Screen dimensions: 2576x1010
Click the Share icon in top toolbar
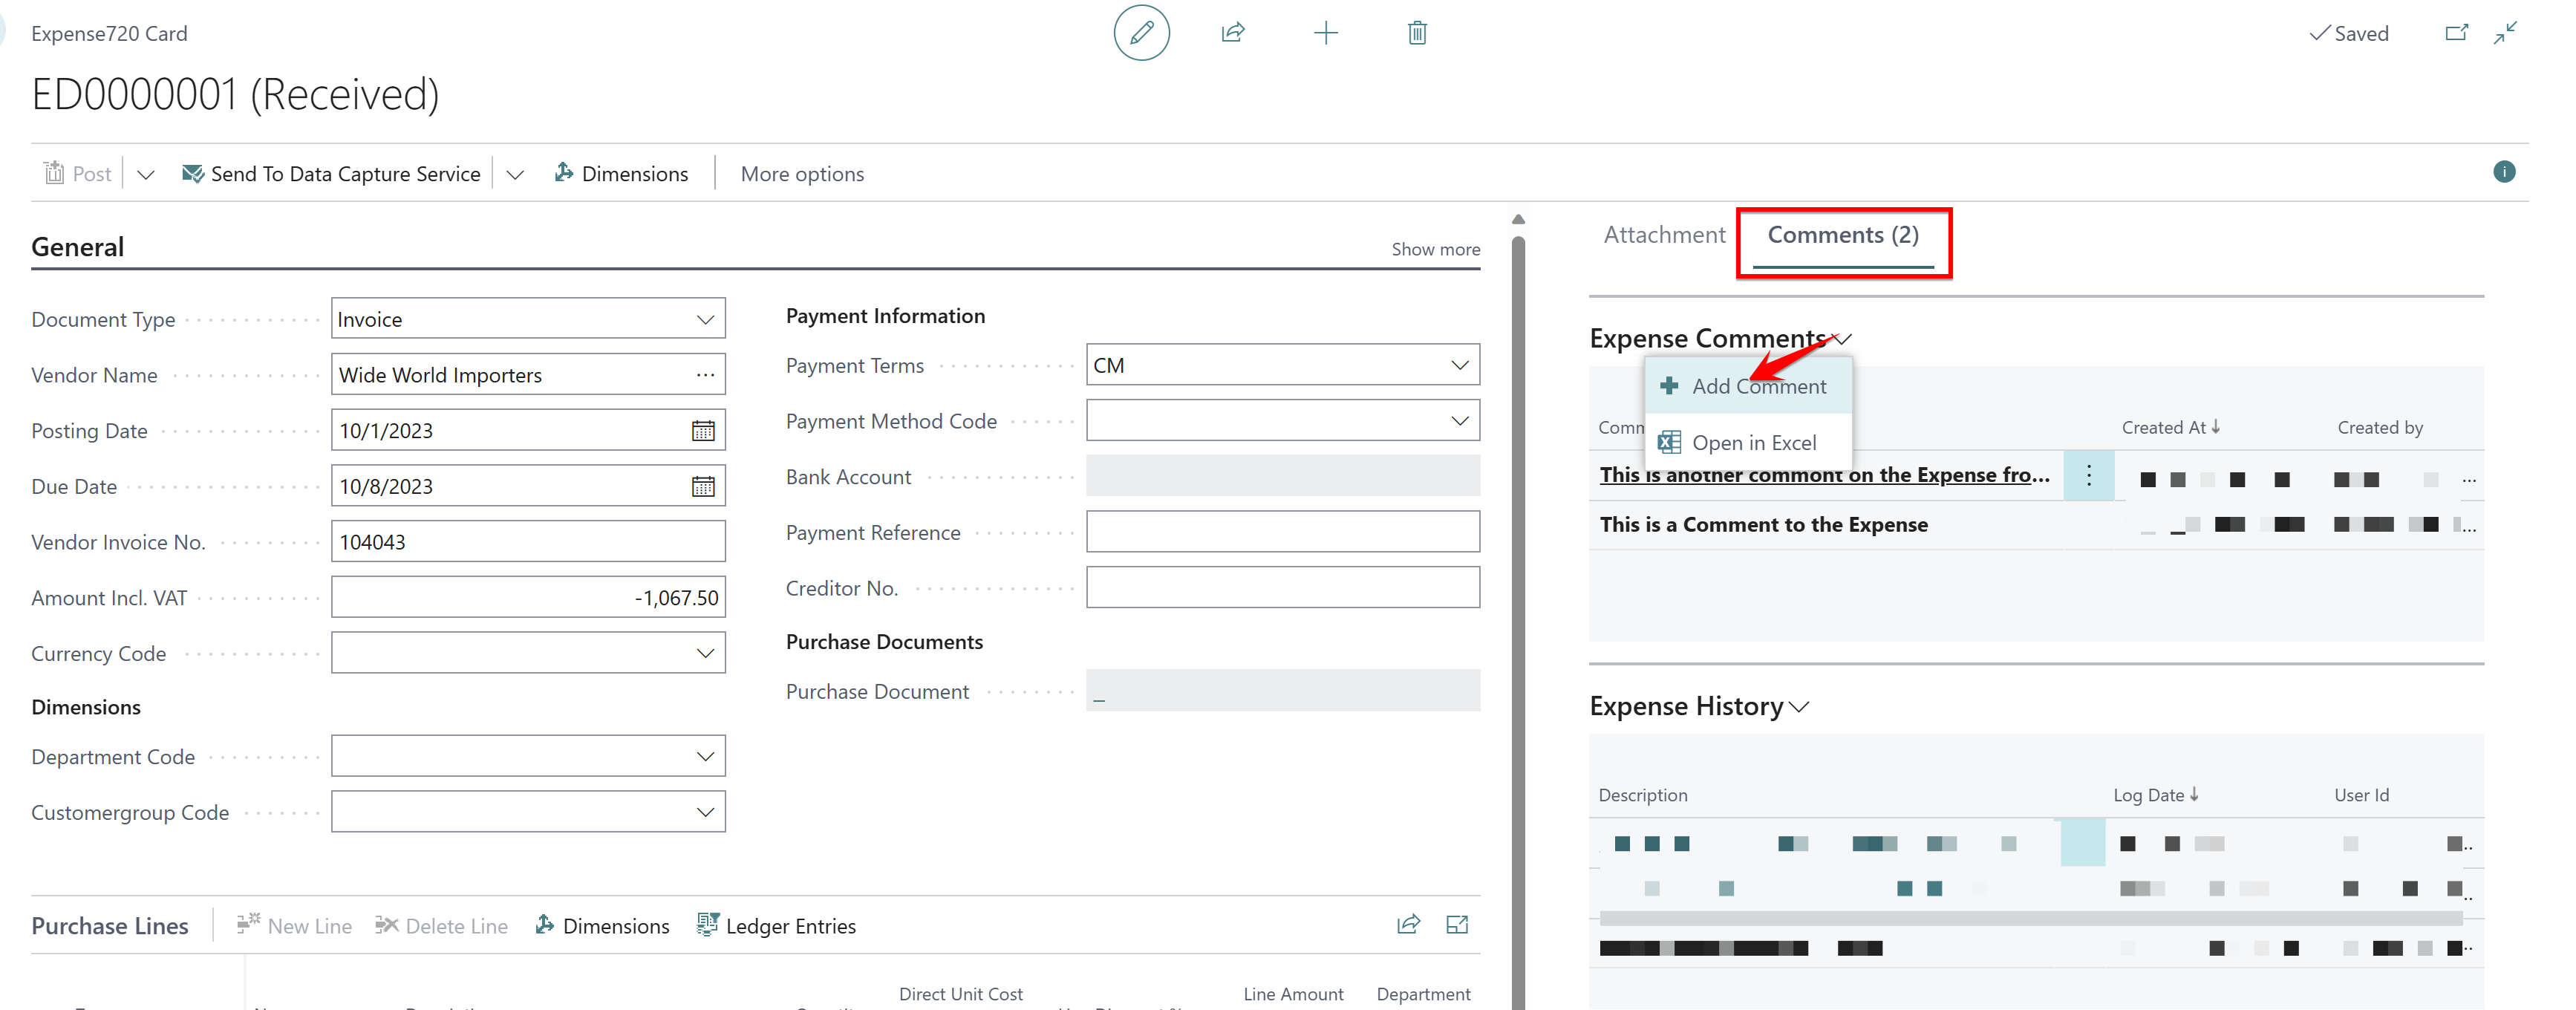(1230, 33)
